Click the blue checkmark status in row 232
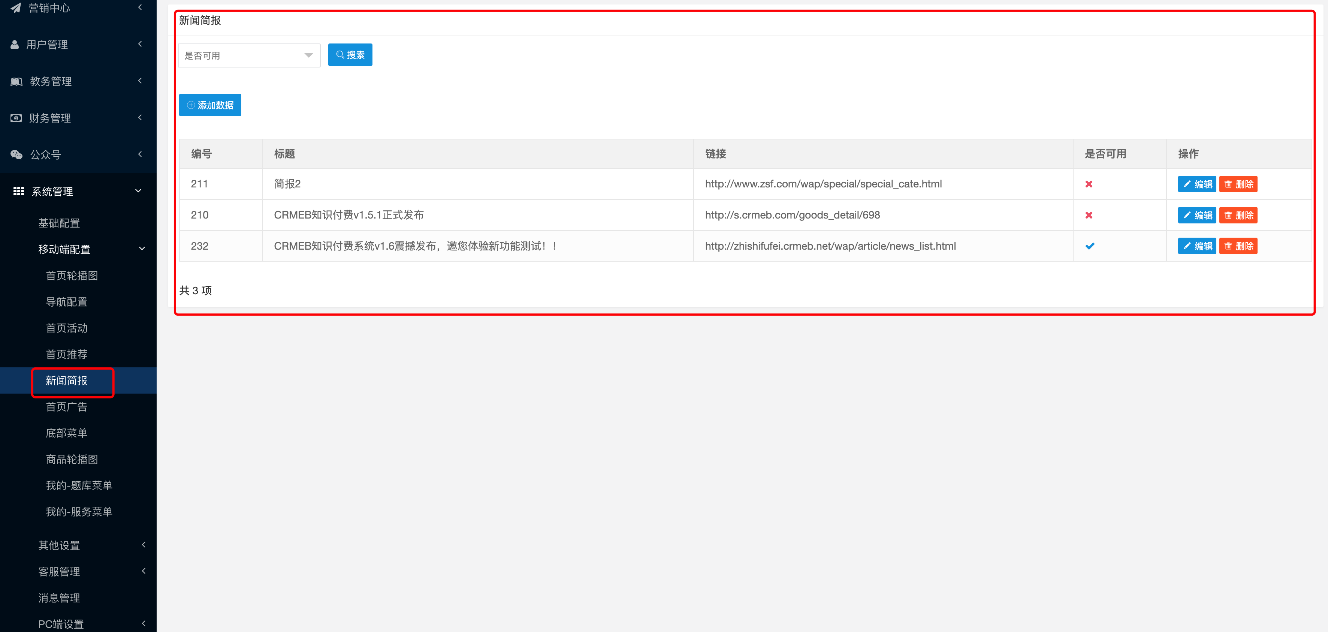This screenshot has height=632, width=1328. coord(1090,246)
